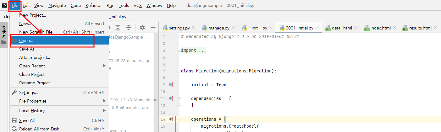Open Project panel gear options
This screenshot has height=132, width=441.
tap(142, 28)
